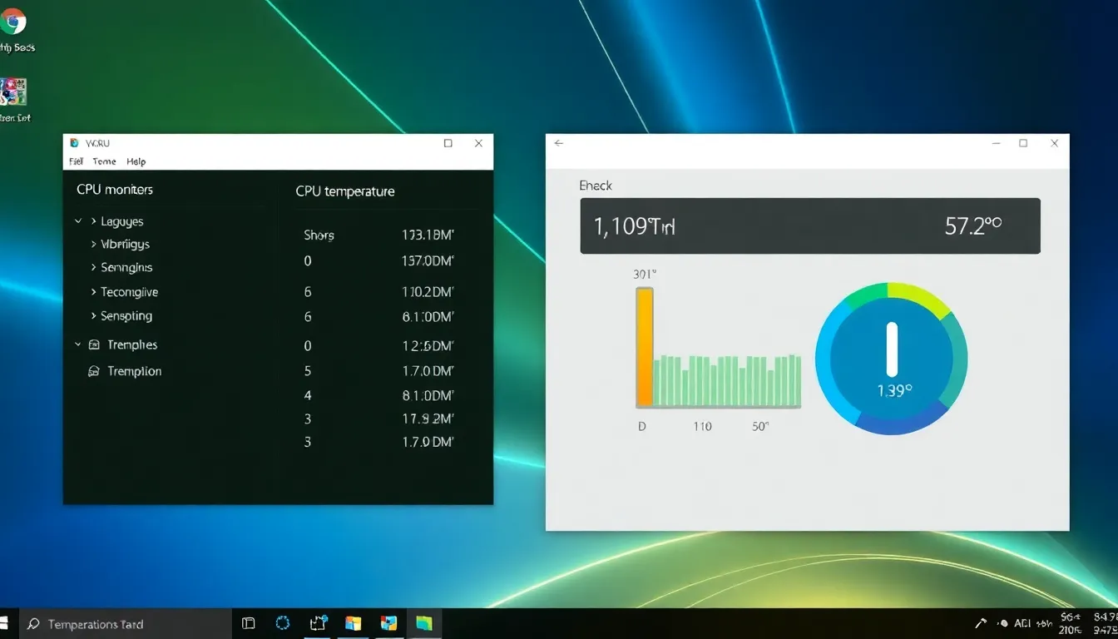This screenshot has height=639, width=1118.
Task: Maximize the Eheck gauge window
Action: (x=1023, y=143)
